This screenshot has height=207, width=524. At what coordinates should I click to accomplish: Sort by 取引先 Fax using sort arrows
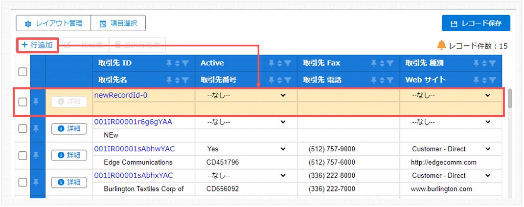(x=383, y=63)
